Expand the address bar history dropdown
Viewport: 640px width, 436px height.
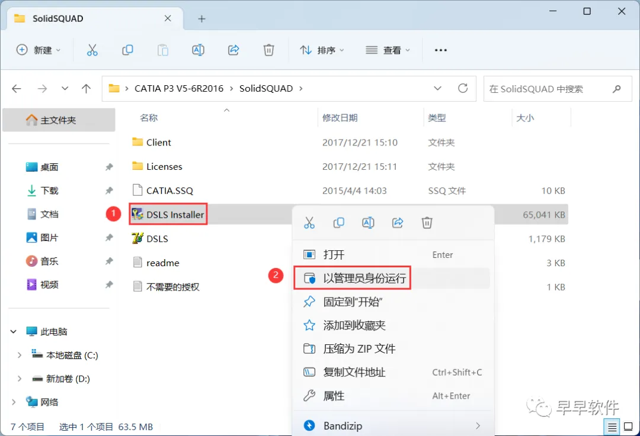pyautogui.click(x=437, y=88)
